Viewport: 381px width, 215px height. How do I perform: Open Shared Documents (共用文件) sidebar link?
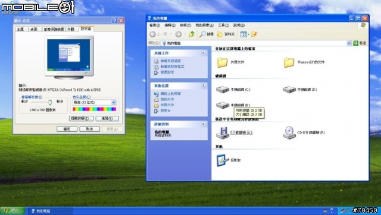click(x=167, y=105)
